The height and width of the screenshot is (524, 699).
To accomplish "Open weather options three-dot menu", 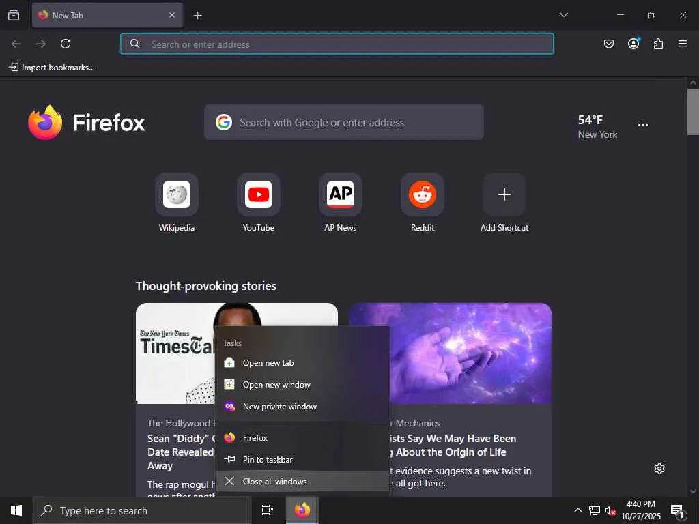I will [643, 126].
